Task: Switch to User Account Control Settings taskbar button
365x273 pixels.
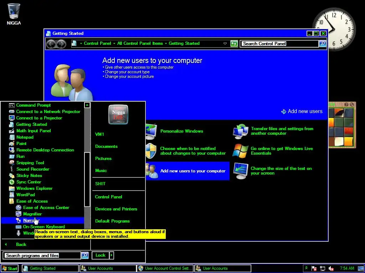Action: click(165, 269)
